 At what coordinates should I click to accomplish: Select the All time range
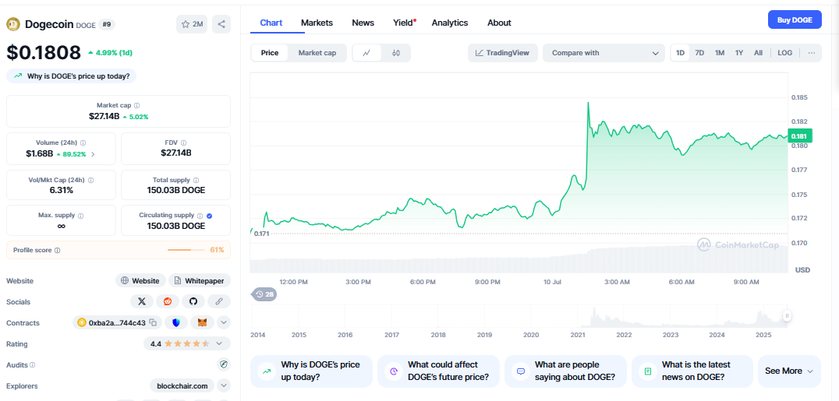758,53
